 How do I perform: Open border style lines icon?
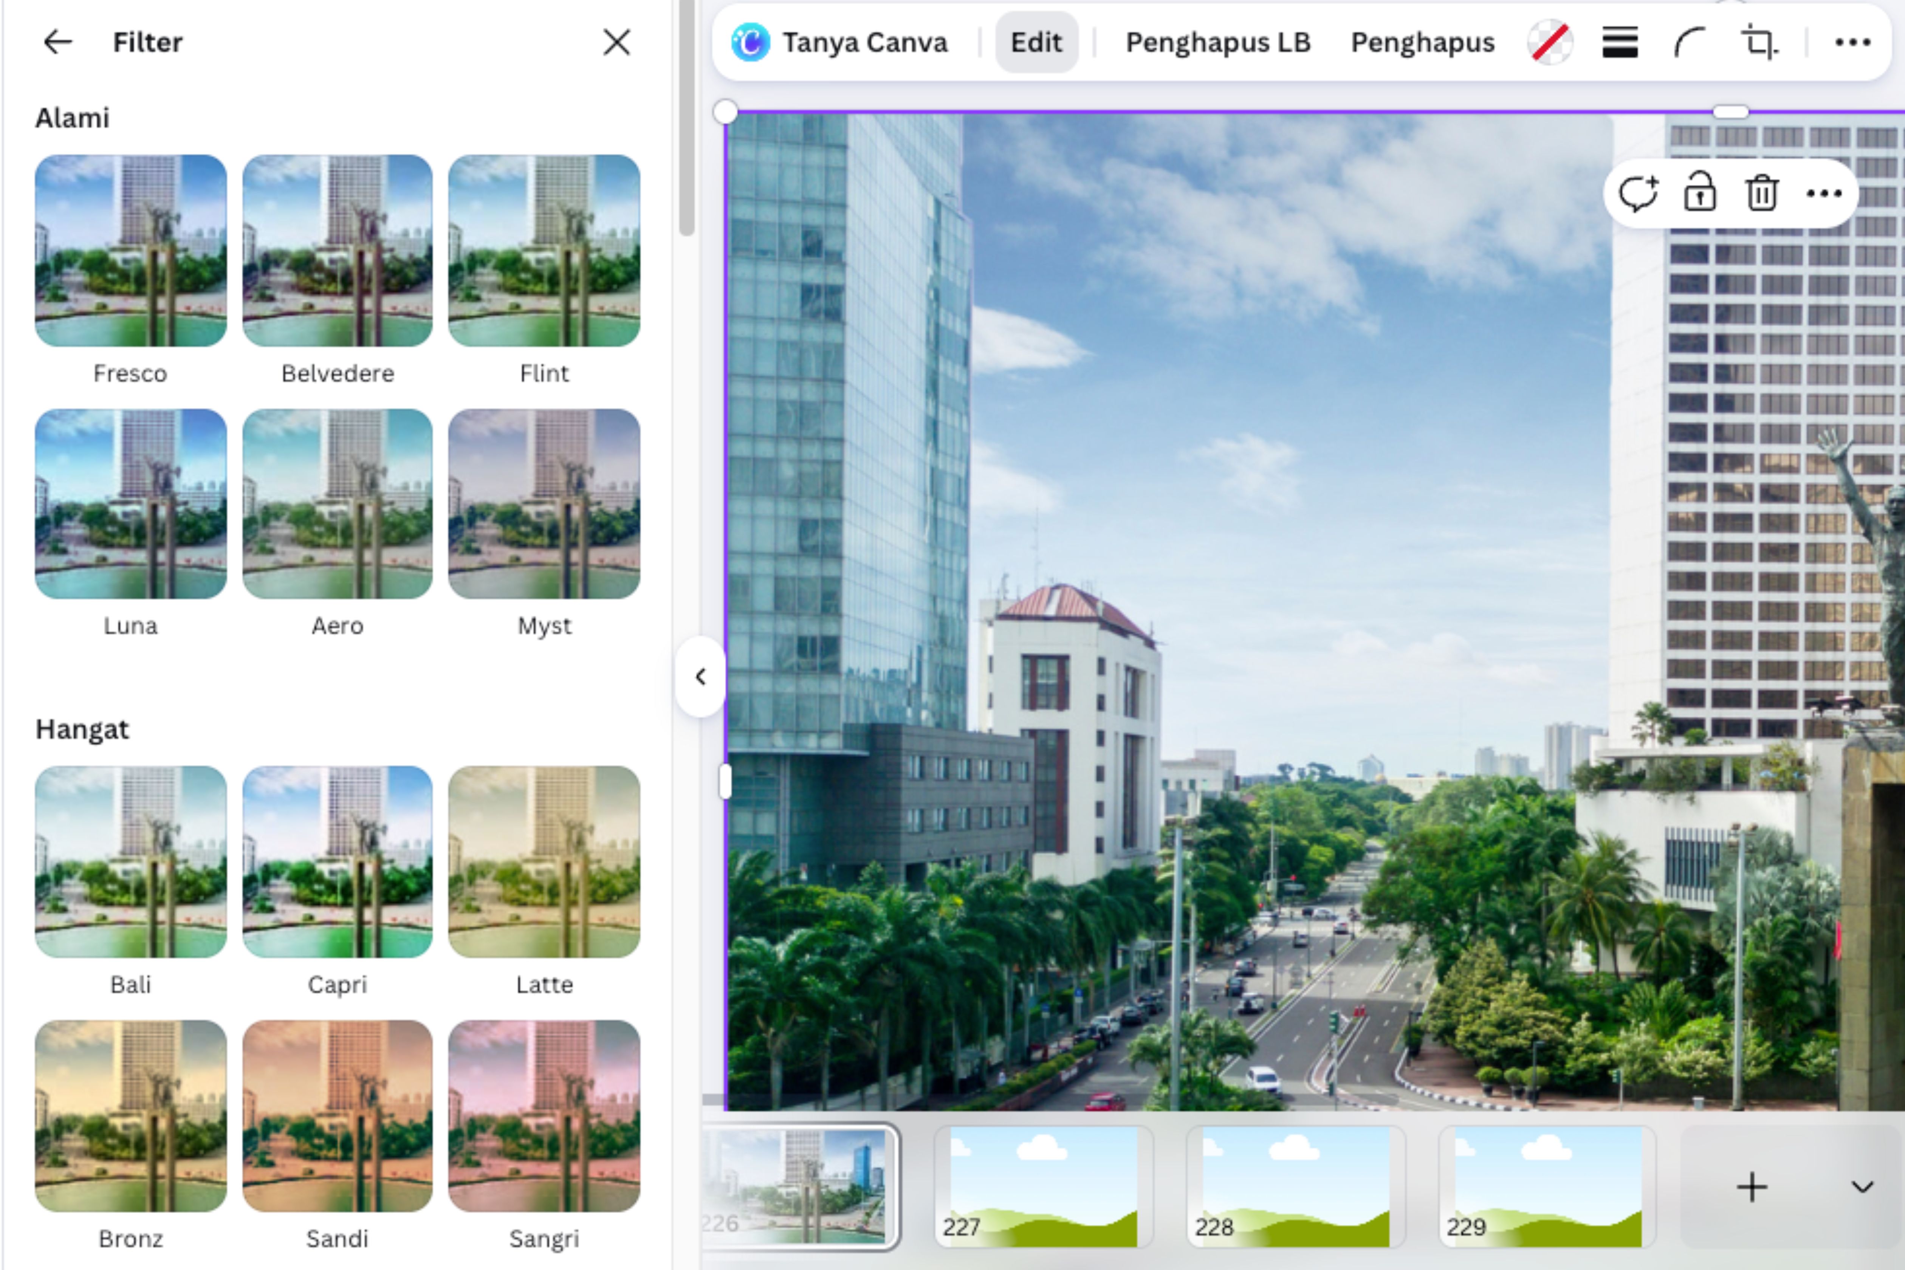tap(1620, 42)
